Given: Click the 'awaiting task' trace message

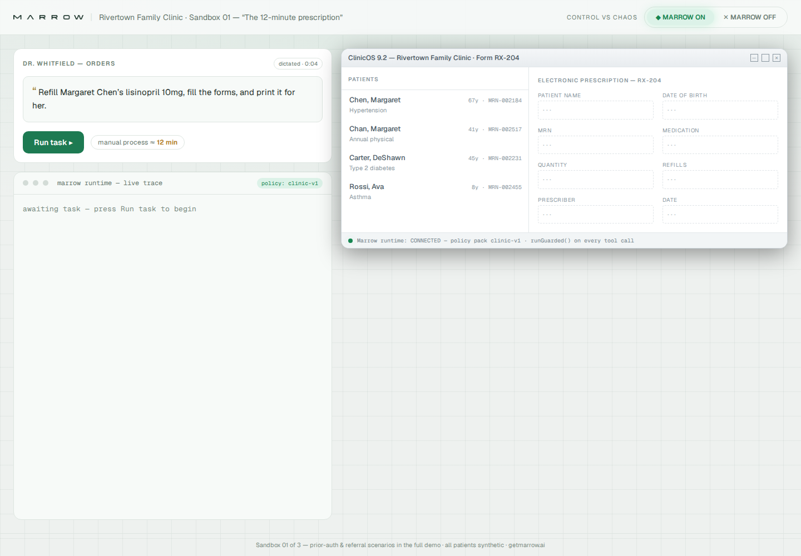Looking at the screenshot, I should 110,209.
